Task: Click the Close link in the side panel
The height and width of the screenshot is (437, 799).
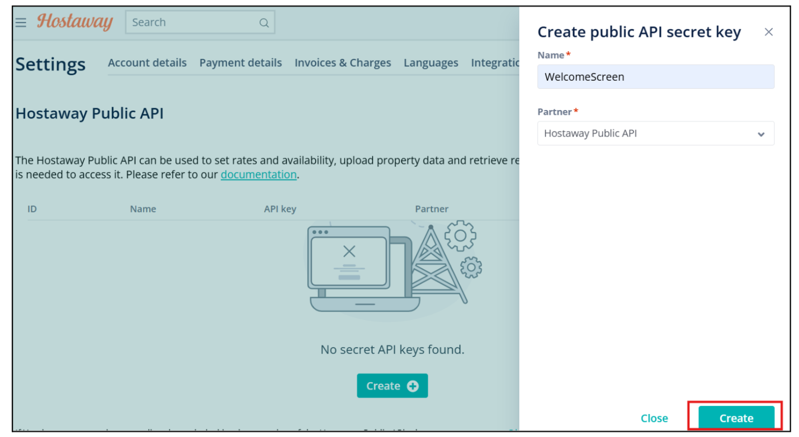Action: tap(654, 418)
